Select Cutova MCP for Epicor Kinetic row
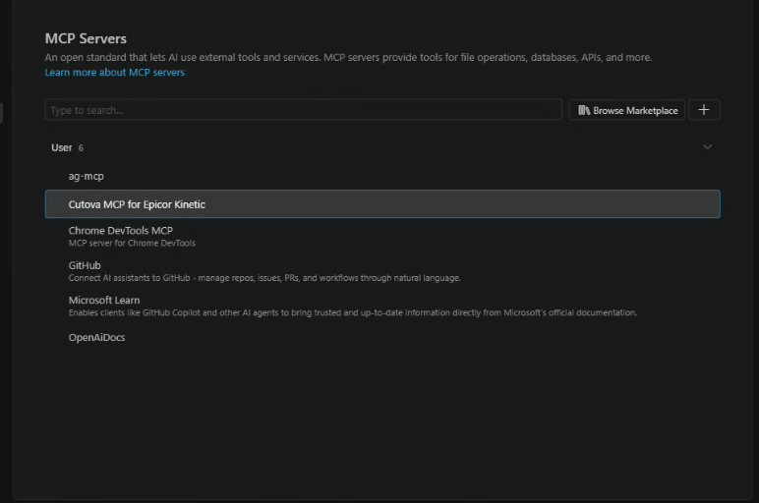Screen dimensions: 759x503 [382, 204]
